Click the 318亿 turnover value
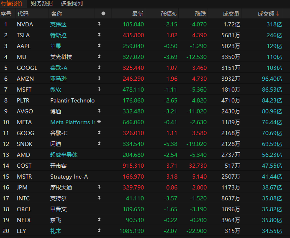 pos(274,24)
